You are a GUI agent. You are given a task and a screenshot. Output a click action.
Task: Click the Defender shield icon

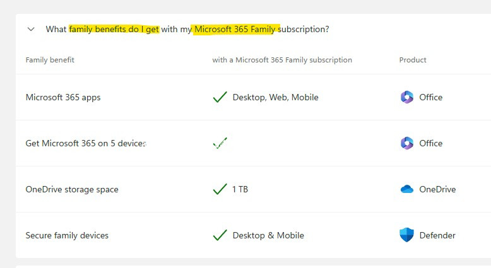click(406, 235)
